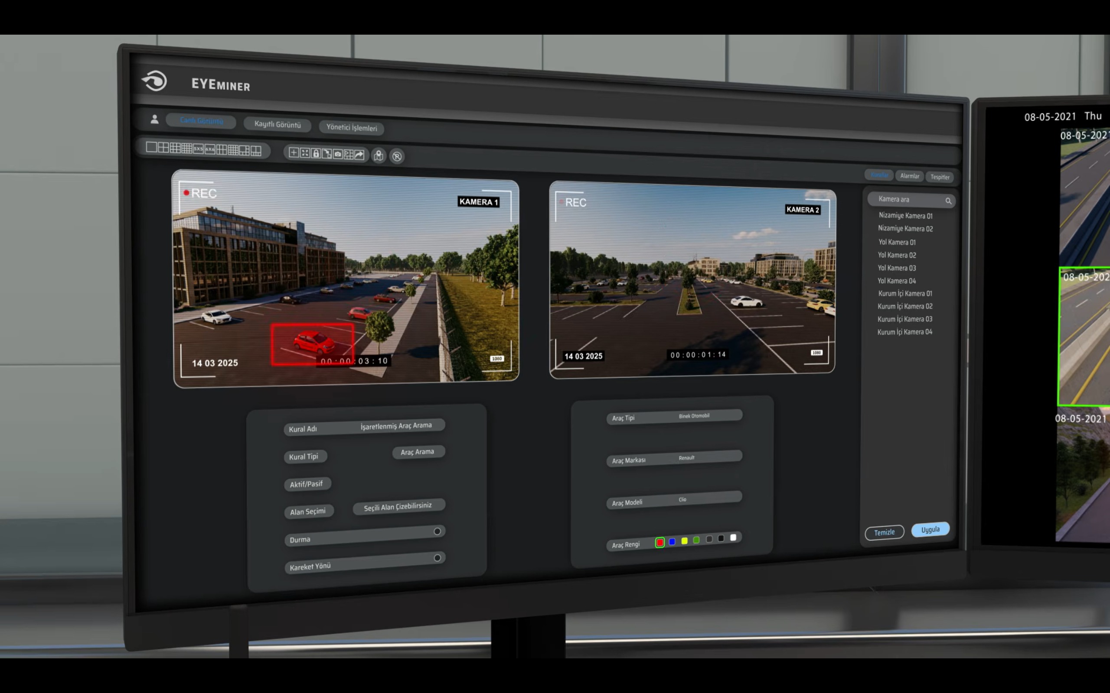Switch to the Canlı Görüntü tab
The width and height of the screenshot is (1110, 693).
click(201, 120)
